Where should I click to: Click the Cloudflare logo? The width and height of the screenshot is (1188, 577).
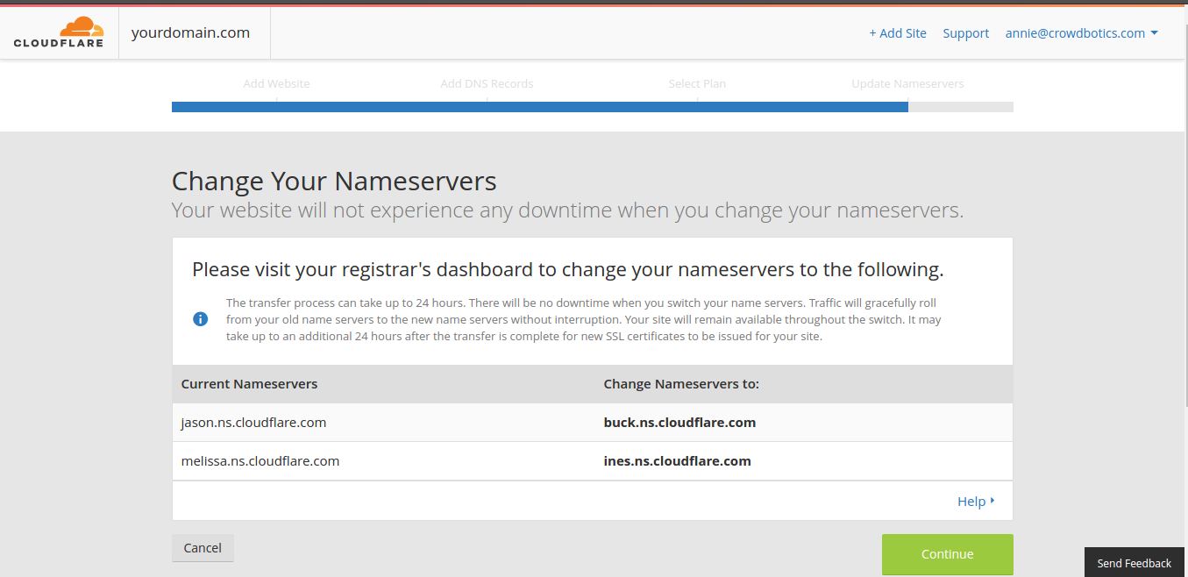pyautogui.click(x=58, y=32)
